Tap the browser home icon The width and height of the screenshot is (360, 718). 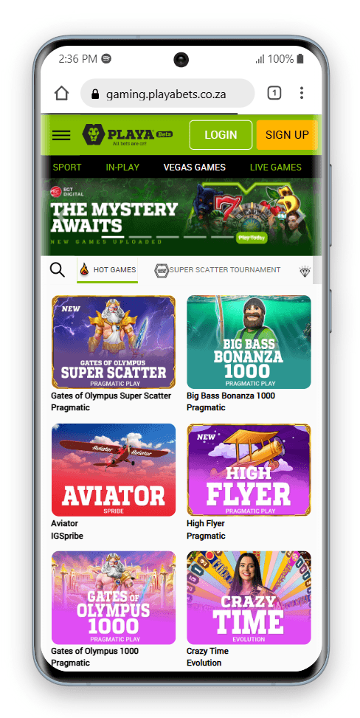(61, 93)
